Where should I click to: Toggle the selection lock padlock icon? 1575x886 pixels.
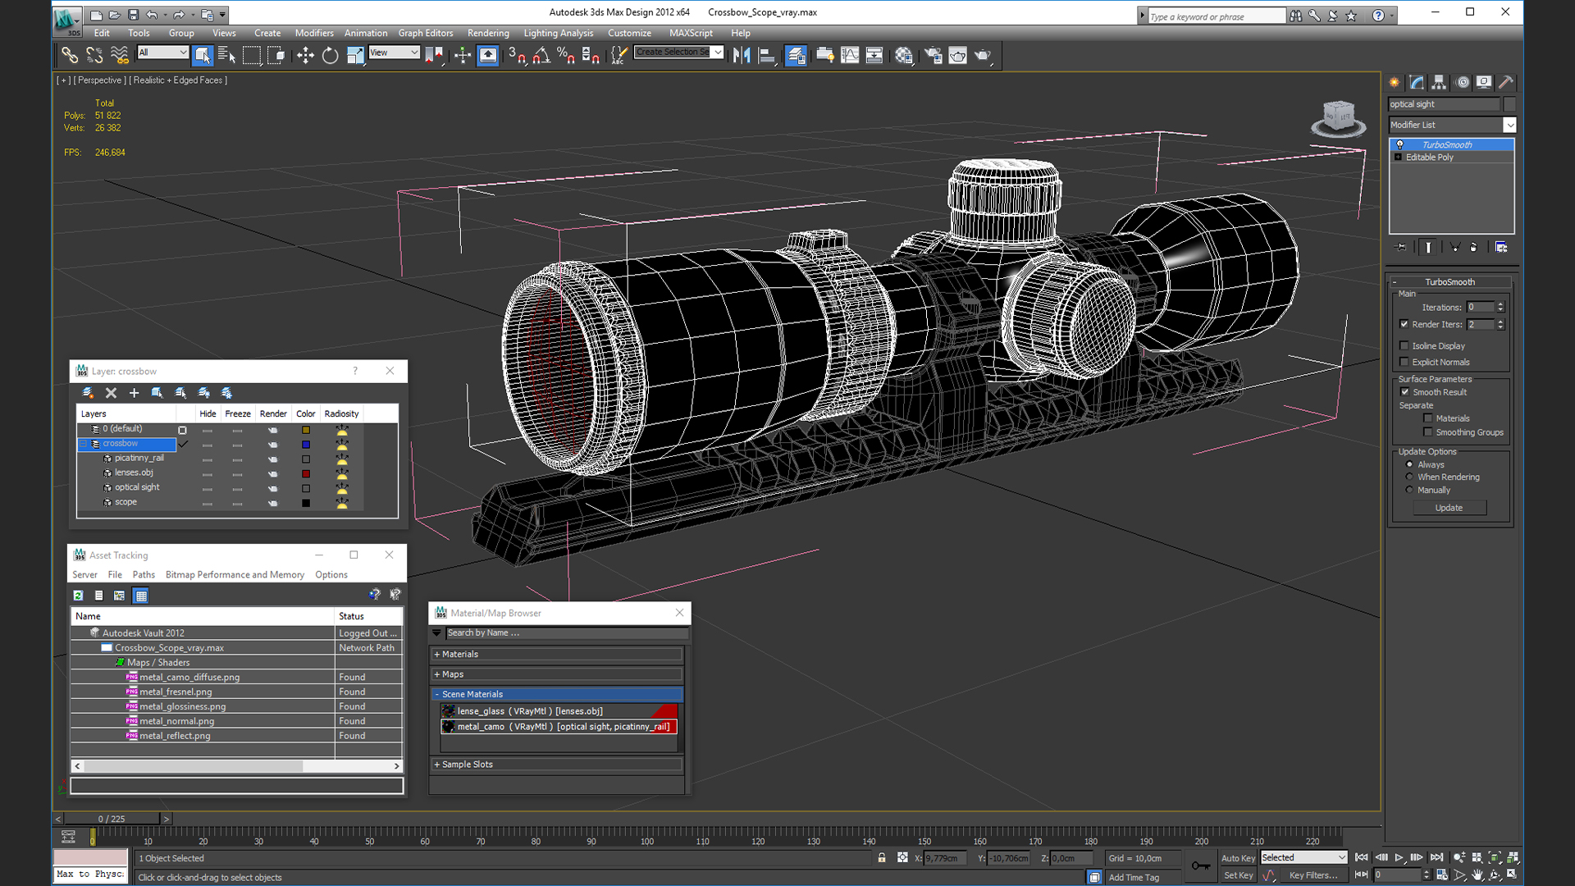point(882,857)
